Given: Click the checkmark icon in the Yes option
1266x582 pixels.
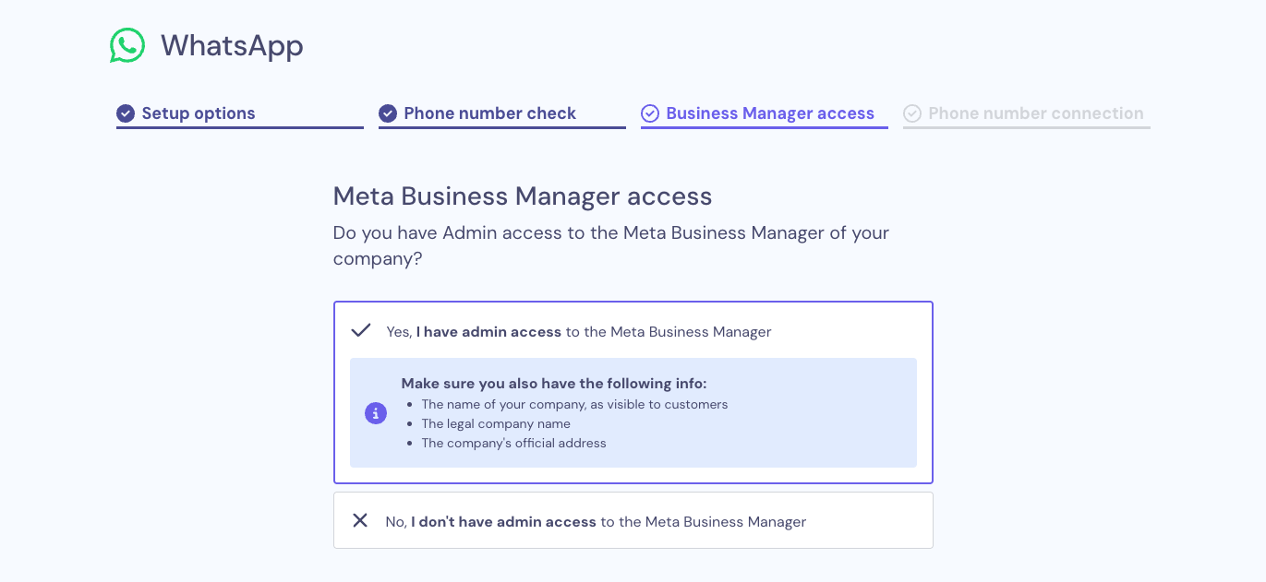Looking at the screenshot, I should coord(361,330).
